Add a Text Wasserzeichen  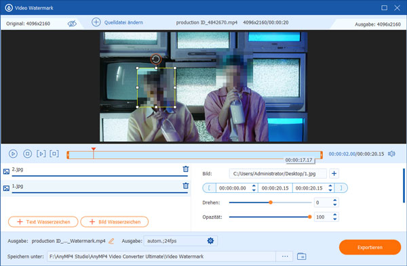(x=43, y=222)
